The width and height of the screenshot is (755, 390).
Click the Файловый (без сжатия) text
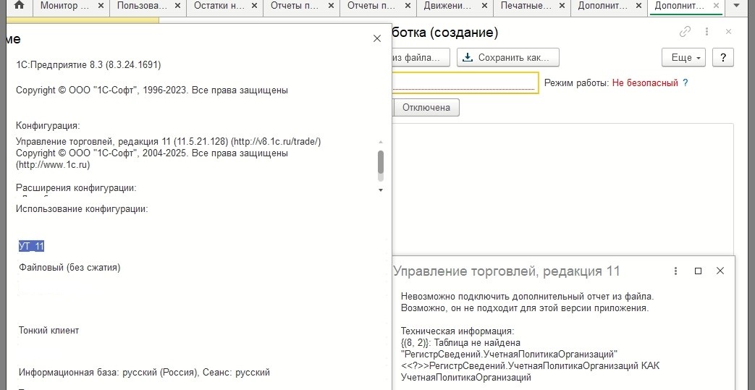coord(69,267)
